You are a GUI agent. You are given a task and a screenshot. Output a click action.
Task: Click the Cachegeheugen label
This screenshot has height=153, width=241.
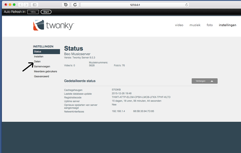[x=73, y=90]
